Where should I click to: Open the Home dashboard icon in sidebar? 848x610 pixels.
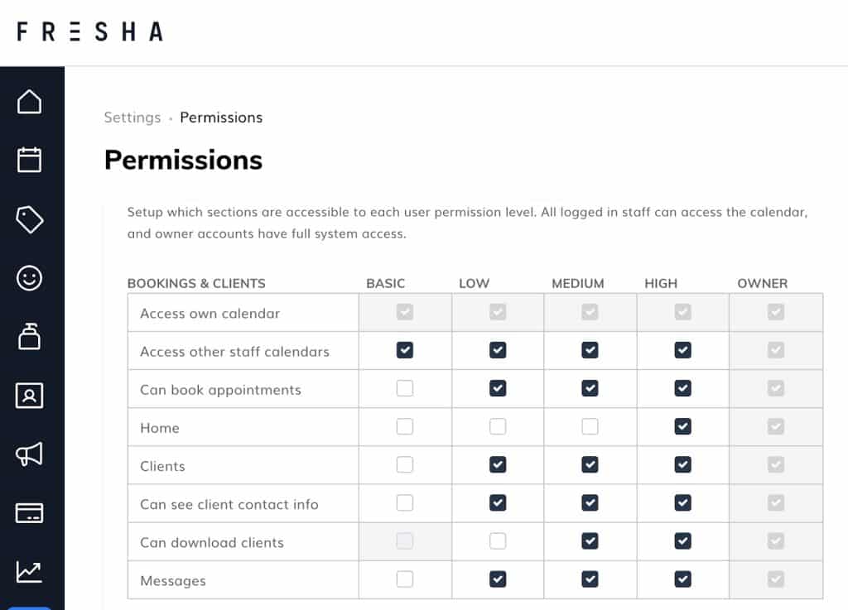click(30, 101)
